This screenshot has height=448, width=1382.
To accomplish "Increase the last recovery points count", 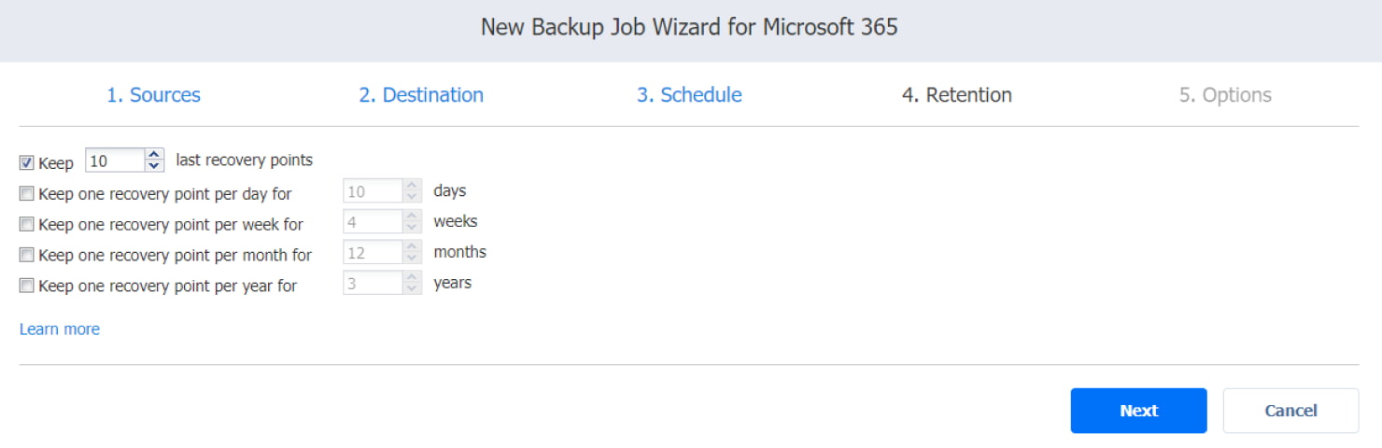I will click(x=155, y=155).
